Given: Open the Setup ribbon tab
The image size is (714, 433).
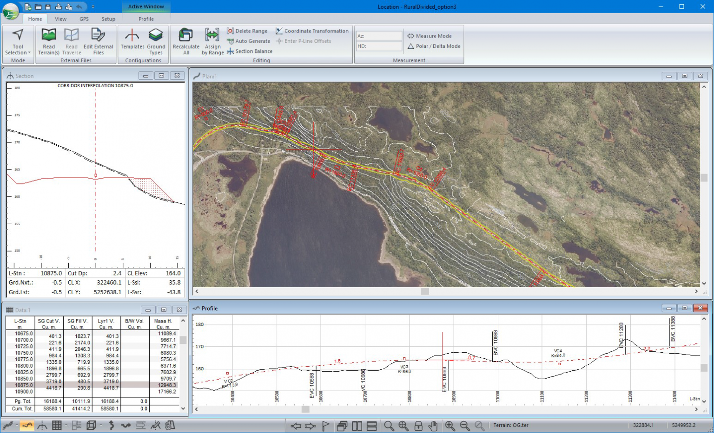Looking at the screenshot, I should (108, 19).
